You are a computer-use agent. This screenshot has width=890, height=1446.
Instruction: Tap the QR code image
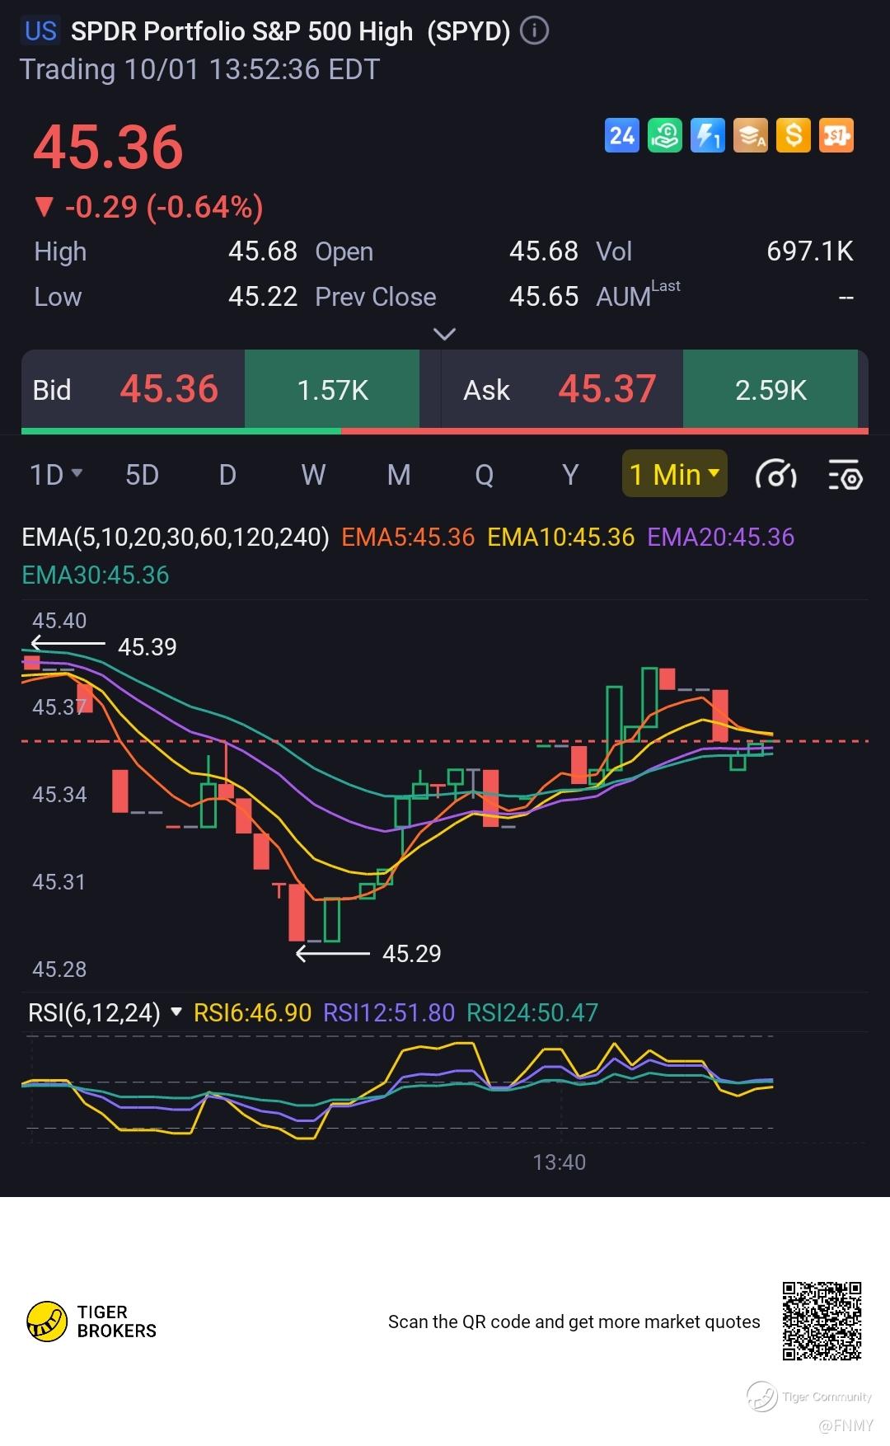click(822, 1321)
